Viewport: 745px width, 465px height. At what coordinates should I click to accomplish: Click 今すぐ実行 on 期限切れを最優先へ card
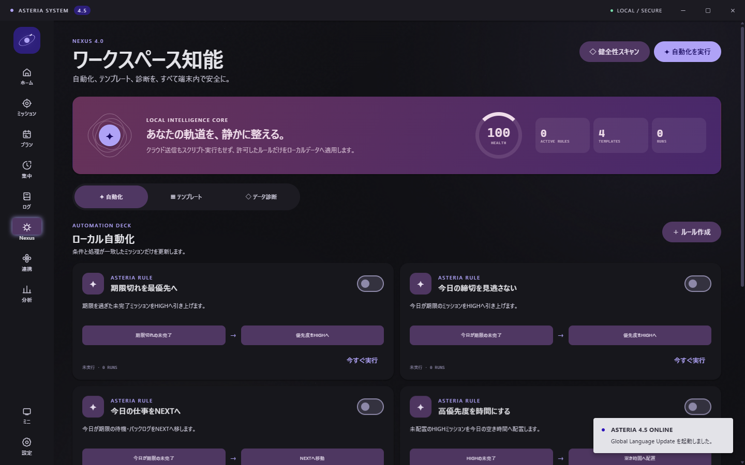362,360
